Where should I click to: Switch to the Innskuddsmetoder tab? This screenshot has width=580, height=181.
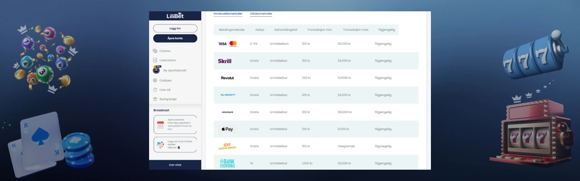click(x=228, y=14)
